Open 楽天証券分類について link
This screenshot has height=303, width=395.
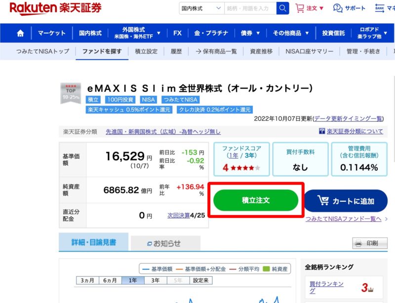(x=355, y=131)
